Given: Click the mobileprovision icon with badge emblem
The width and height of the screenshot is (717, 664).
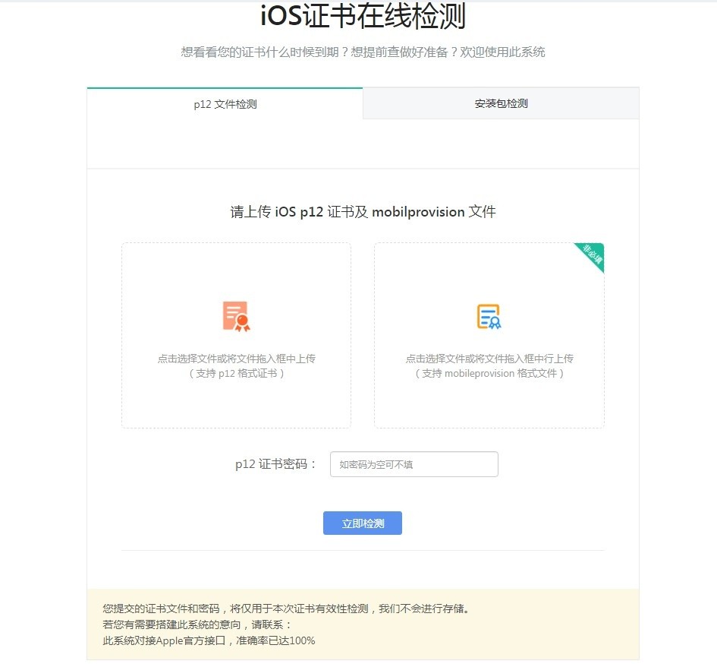Looking at the screenshot, I should [x=489, y=315].
